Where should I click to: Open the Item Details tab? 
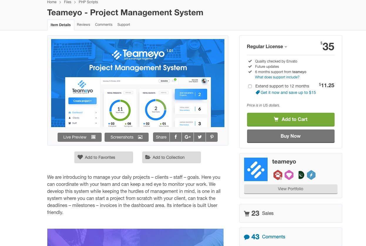click(x=61, y=25)
